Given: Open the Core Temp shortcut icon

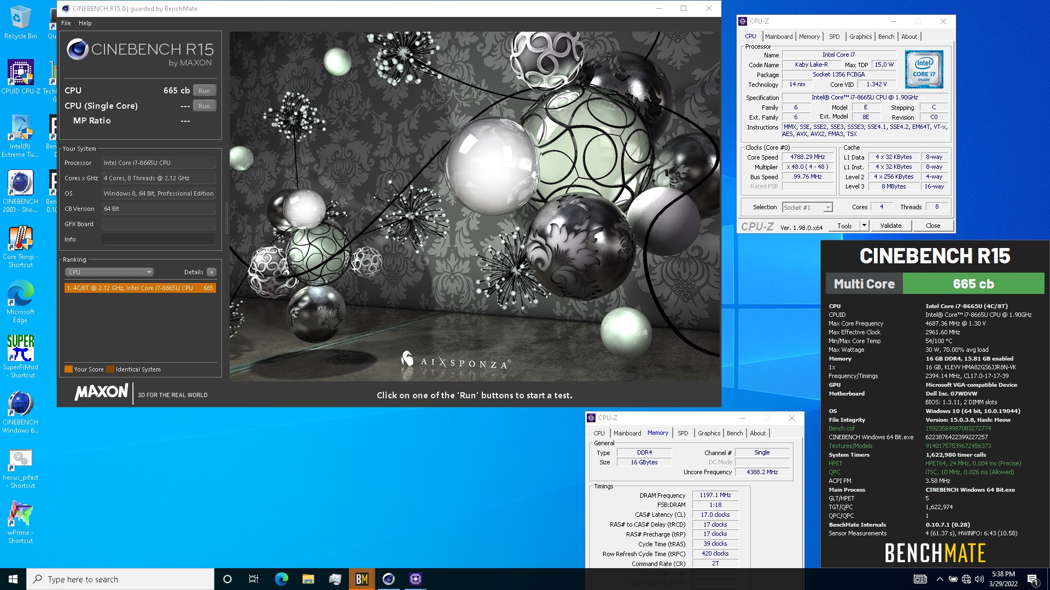Looking at the screenshot, I should [20, 246].
